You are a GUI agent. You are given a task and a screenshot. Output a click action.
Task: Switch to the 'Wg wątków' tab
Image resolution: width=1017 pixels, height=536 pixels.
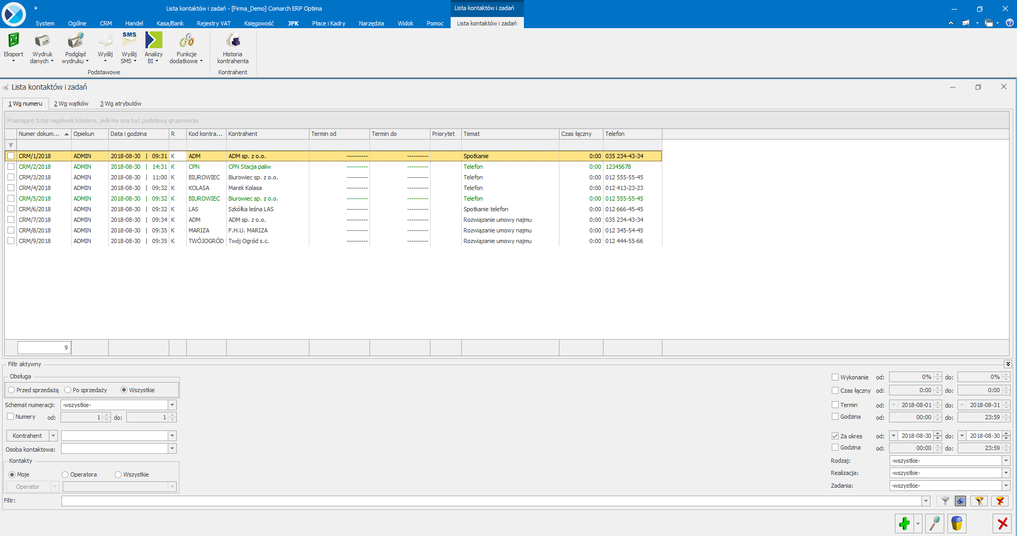point(71,103)
